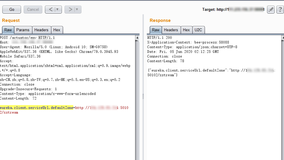Image resolution: width=284 pixels, height=160 pixels.
Task: Open the forward history dropdown arrow
Action: (x=77, y=9)
